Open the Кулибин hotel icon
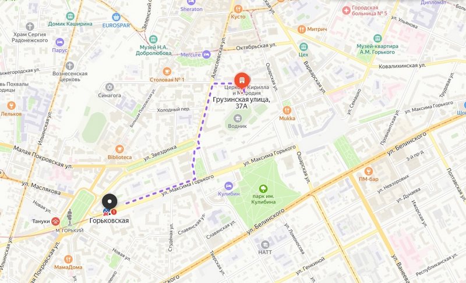 click(x=228, y=186)
